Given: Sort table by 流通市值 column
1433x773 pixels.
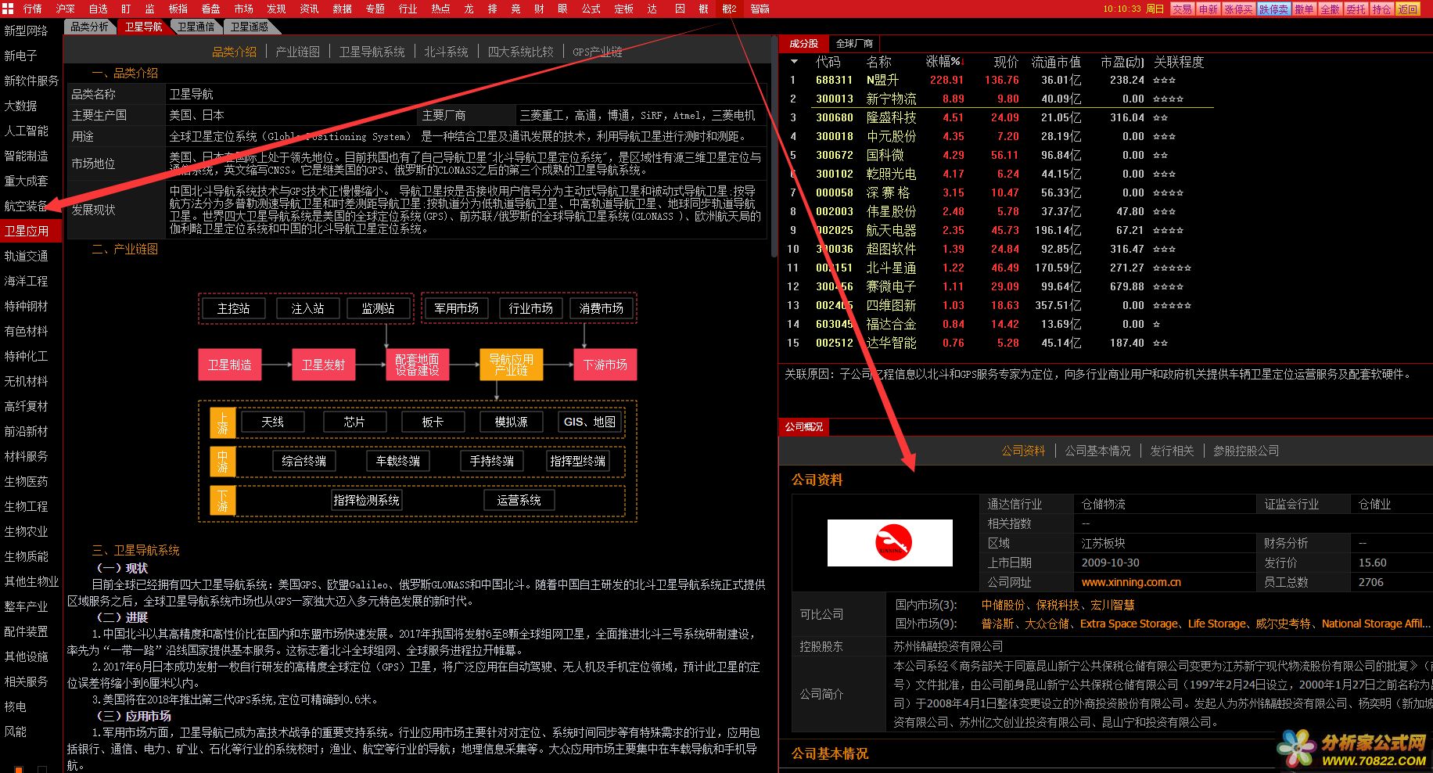Looking at the screenshot, I should click(x=1056, y=62).
